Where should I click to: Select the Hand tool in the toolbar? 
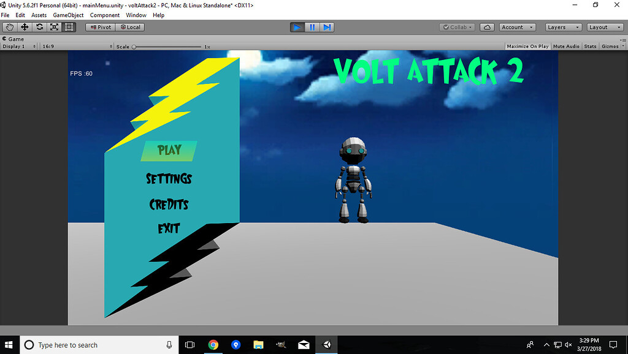(9, 27)
